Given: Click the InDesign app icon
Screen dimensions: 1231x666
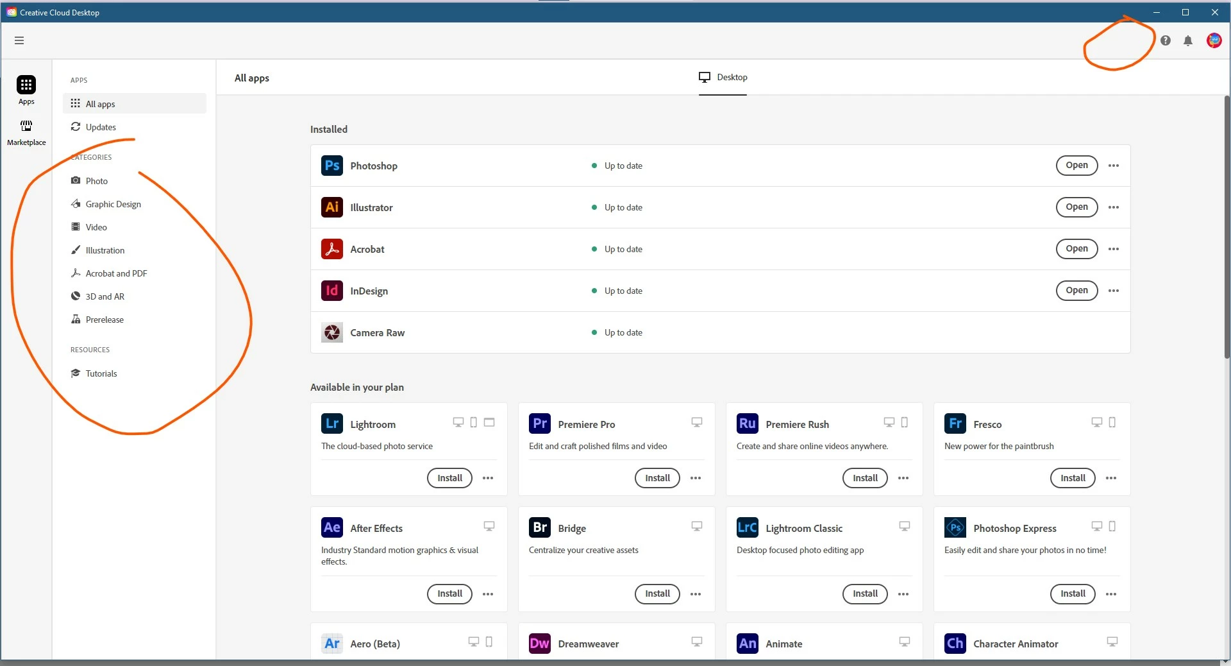Looking at the screenshot, I should [332, 291].
